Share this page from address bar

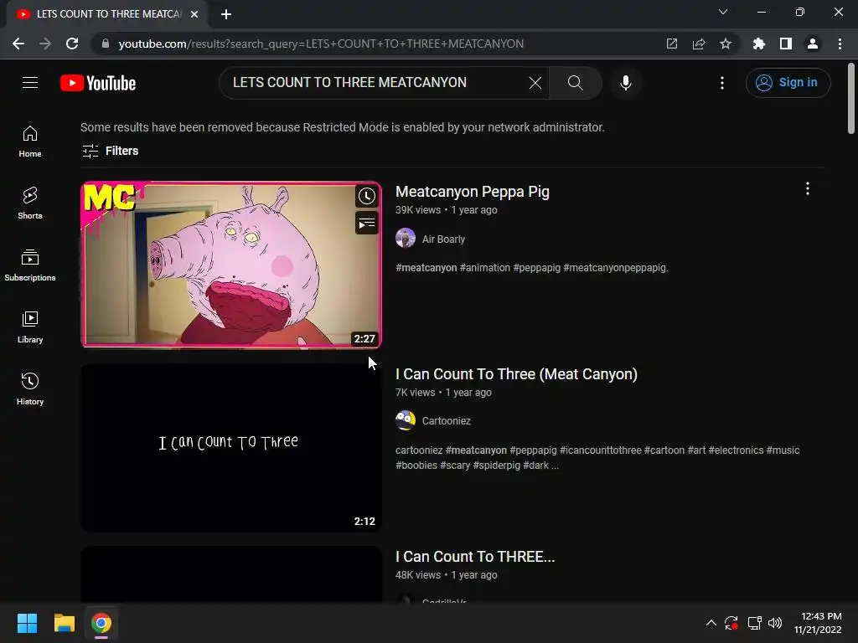[x=698, y=44]
